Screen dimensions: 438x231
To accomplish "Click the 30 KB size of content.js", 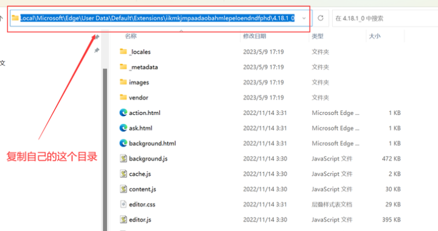I will click(393, 189).
